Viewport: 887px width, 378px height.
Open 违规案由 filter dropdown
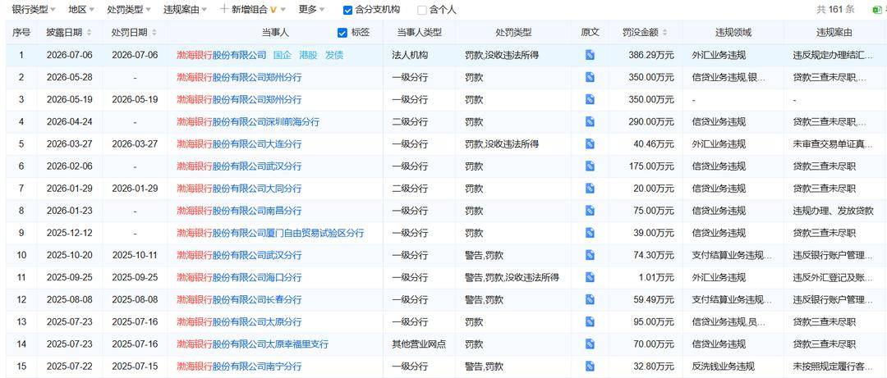[x=185, y=10]
